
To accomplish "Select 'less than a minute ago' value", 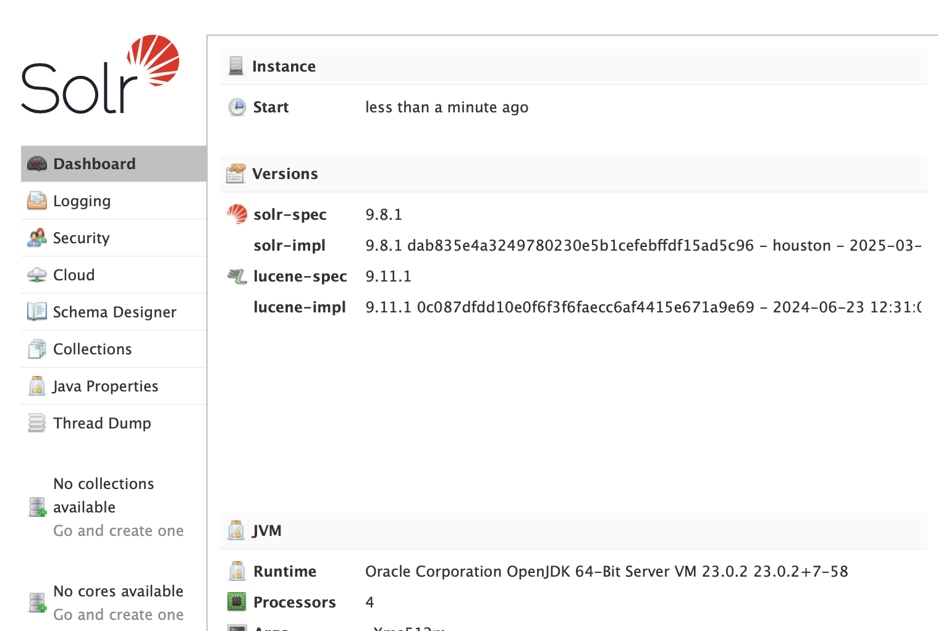I will click(x=447, y=107).
